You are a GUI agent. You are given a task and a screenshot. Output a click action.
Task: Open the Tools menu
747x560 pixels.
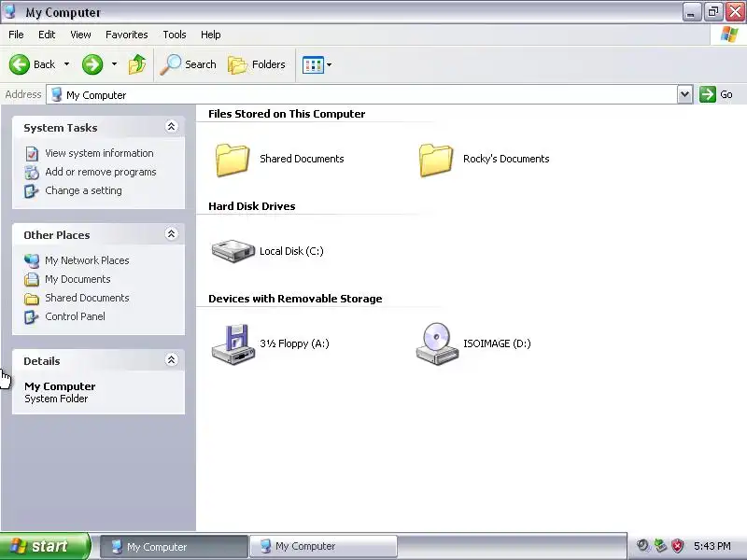[175, 35]
